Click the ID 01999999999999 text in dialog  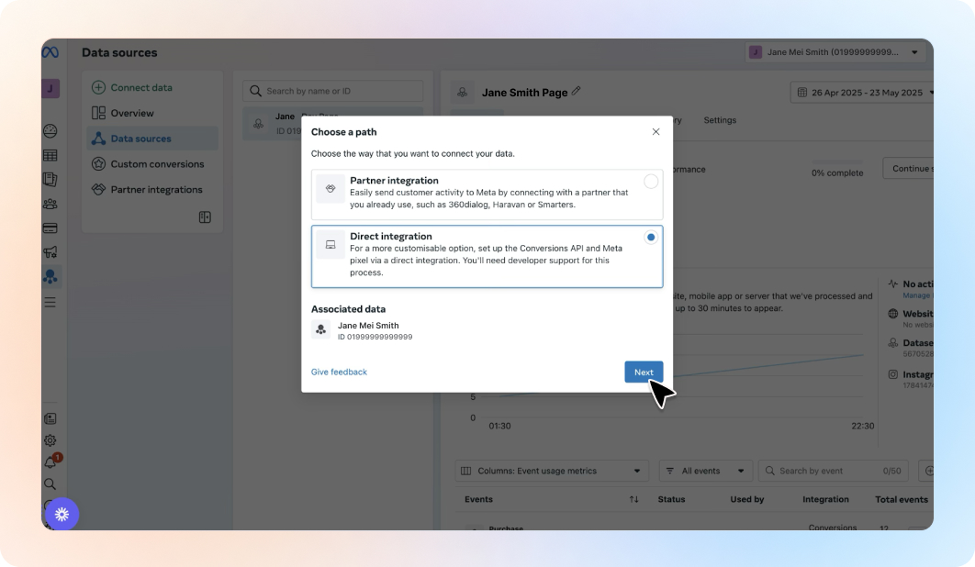pyautogui.click(x=375, y=337)
